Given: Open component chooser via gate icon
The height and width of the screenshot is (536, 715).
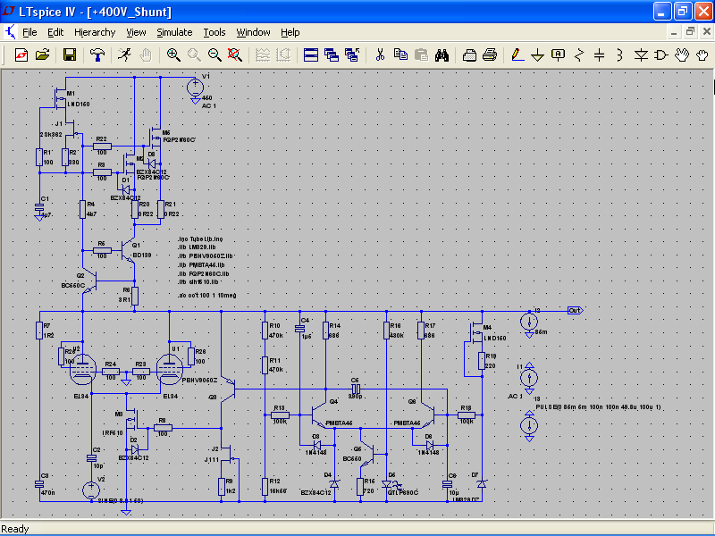Looking at the screenshot, I should point(661,55).
